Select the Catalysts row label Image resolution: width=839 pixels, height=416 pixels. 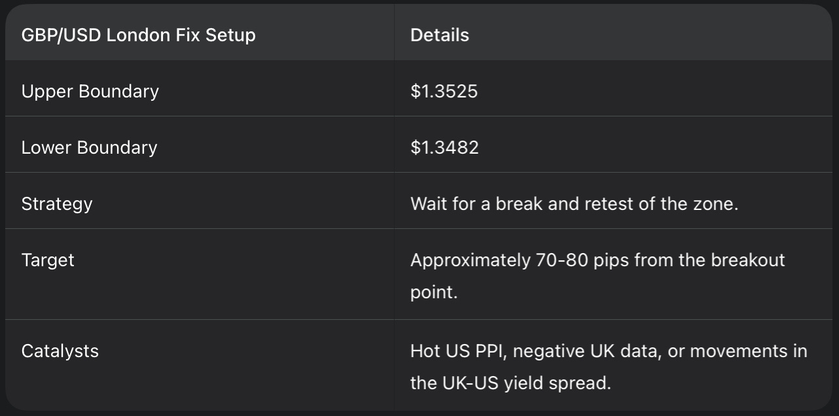[60, 351]
